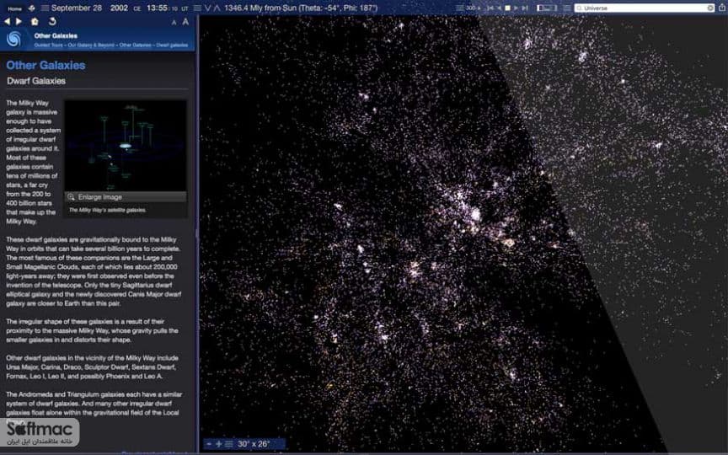Open the Other Galaxies breadcrumb link
Screen dimensions: 728x455
click(136, 45)
